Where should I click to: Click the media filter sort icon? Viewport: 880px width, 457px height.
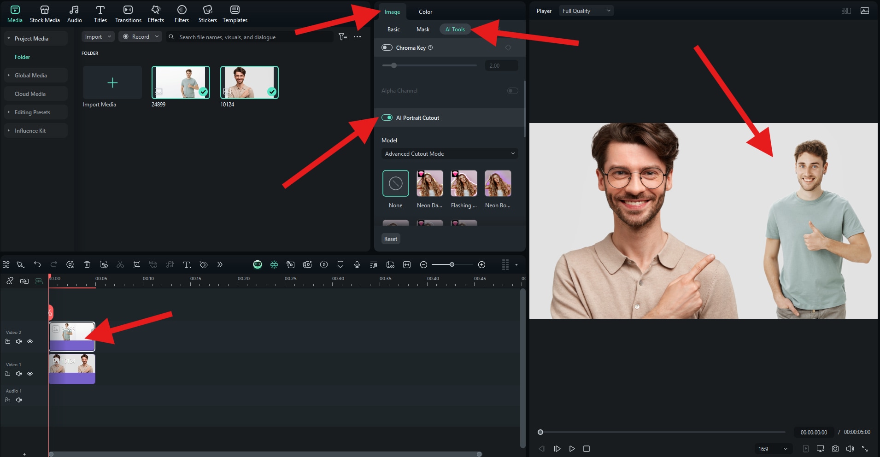pos(343,37)
